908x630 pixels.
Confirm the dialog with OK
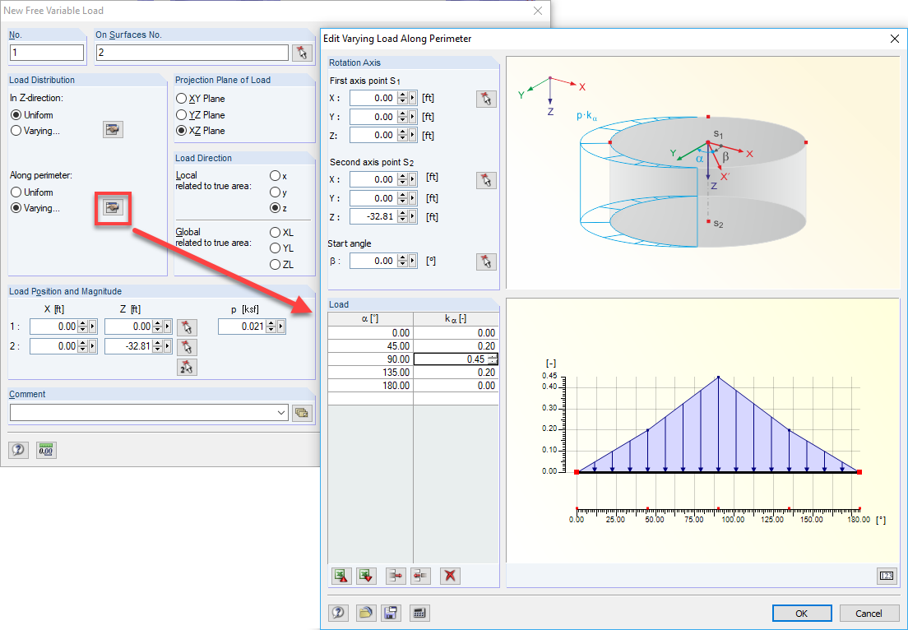point(802,613)
